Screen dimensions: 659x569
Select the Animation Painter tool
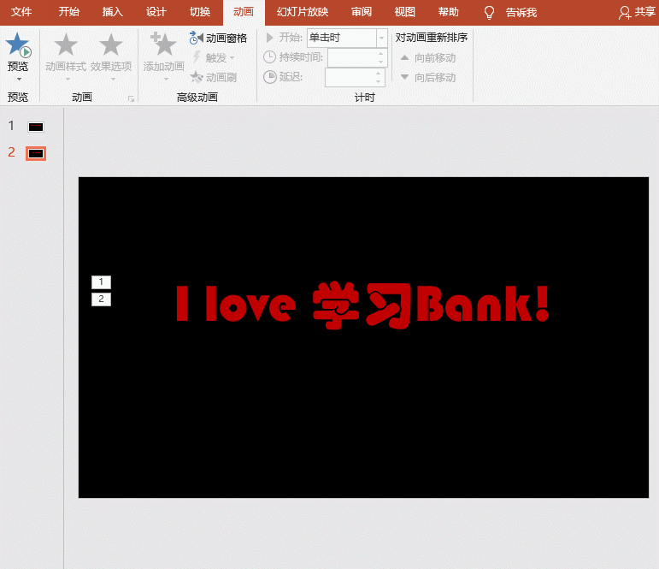214,77
